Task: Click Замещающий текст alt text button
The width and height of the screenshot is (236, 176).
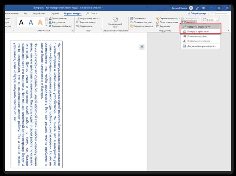Action: point(115,23)
